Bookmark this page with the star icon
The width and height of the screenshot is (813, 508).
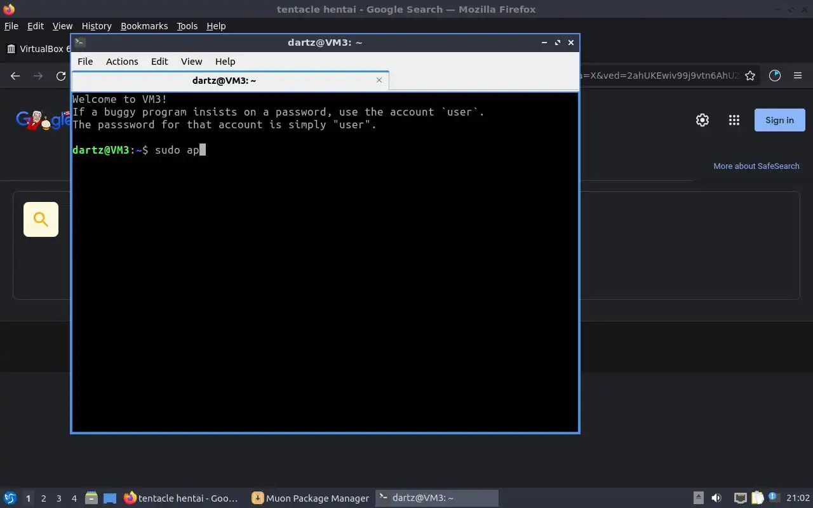click(x=750, y=76)
